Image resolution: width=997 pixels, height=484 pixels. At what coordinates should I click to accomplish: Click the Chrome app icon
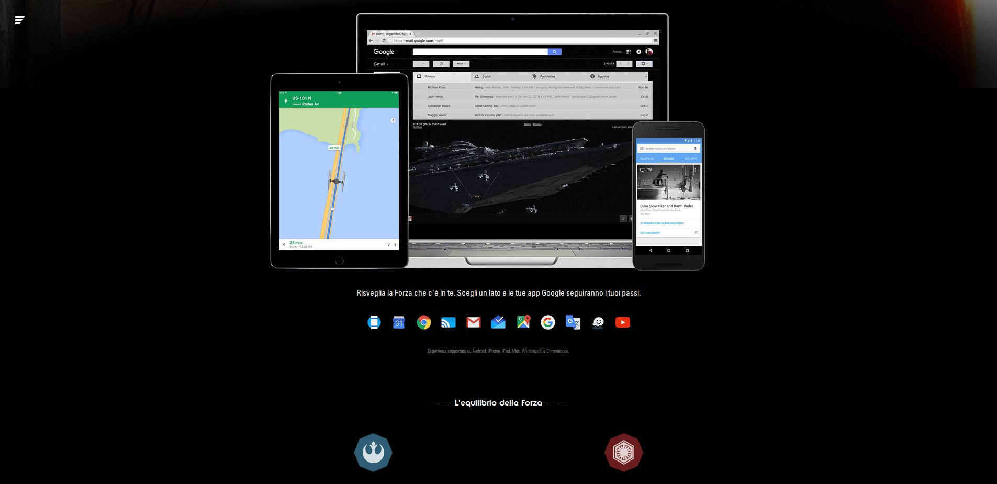point(424,322)
